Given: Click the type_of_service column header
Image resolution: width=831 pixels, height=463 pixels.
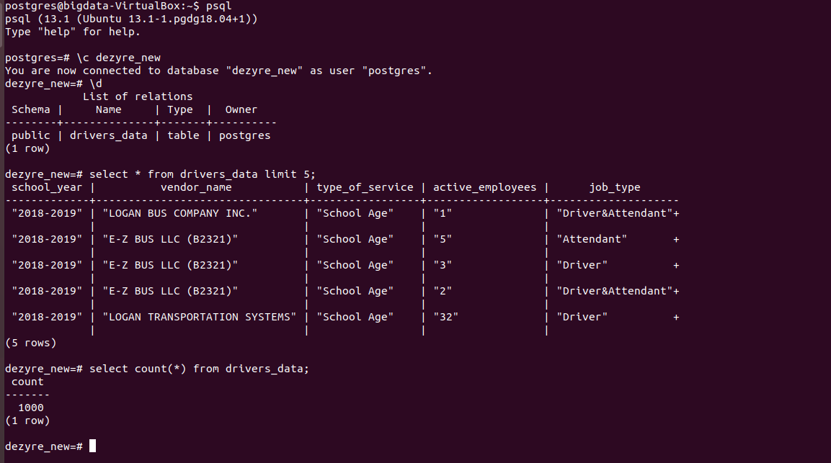Looking at the screenshot, I should 365,187.
